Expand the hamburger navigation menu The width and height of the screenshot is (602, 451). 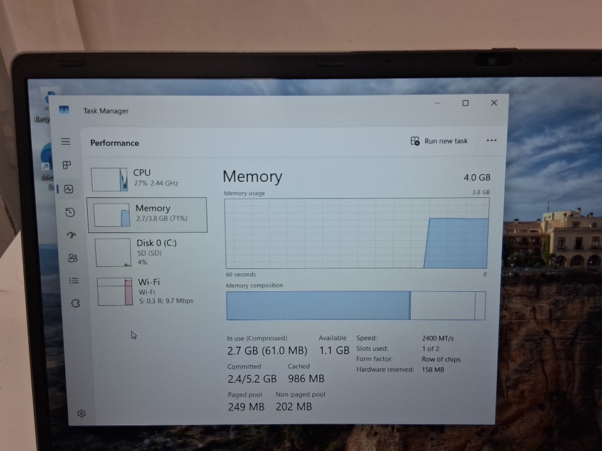click(66, 142)
